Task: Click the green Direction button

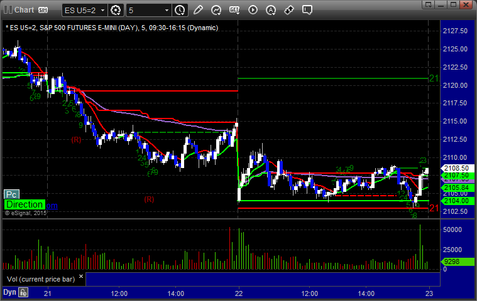Action: [25, 204]
